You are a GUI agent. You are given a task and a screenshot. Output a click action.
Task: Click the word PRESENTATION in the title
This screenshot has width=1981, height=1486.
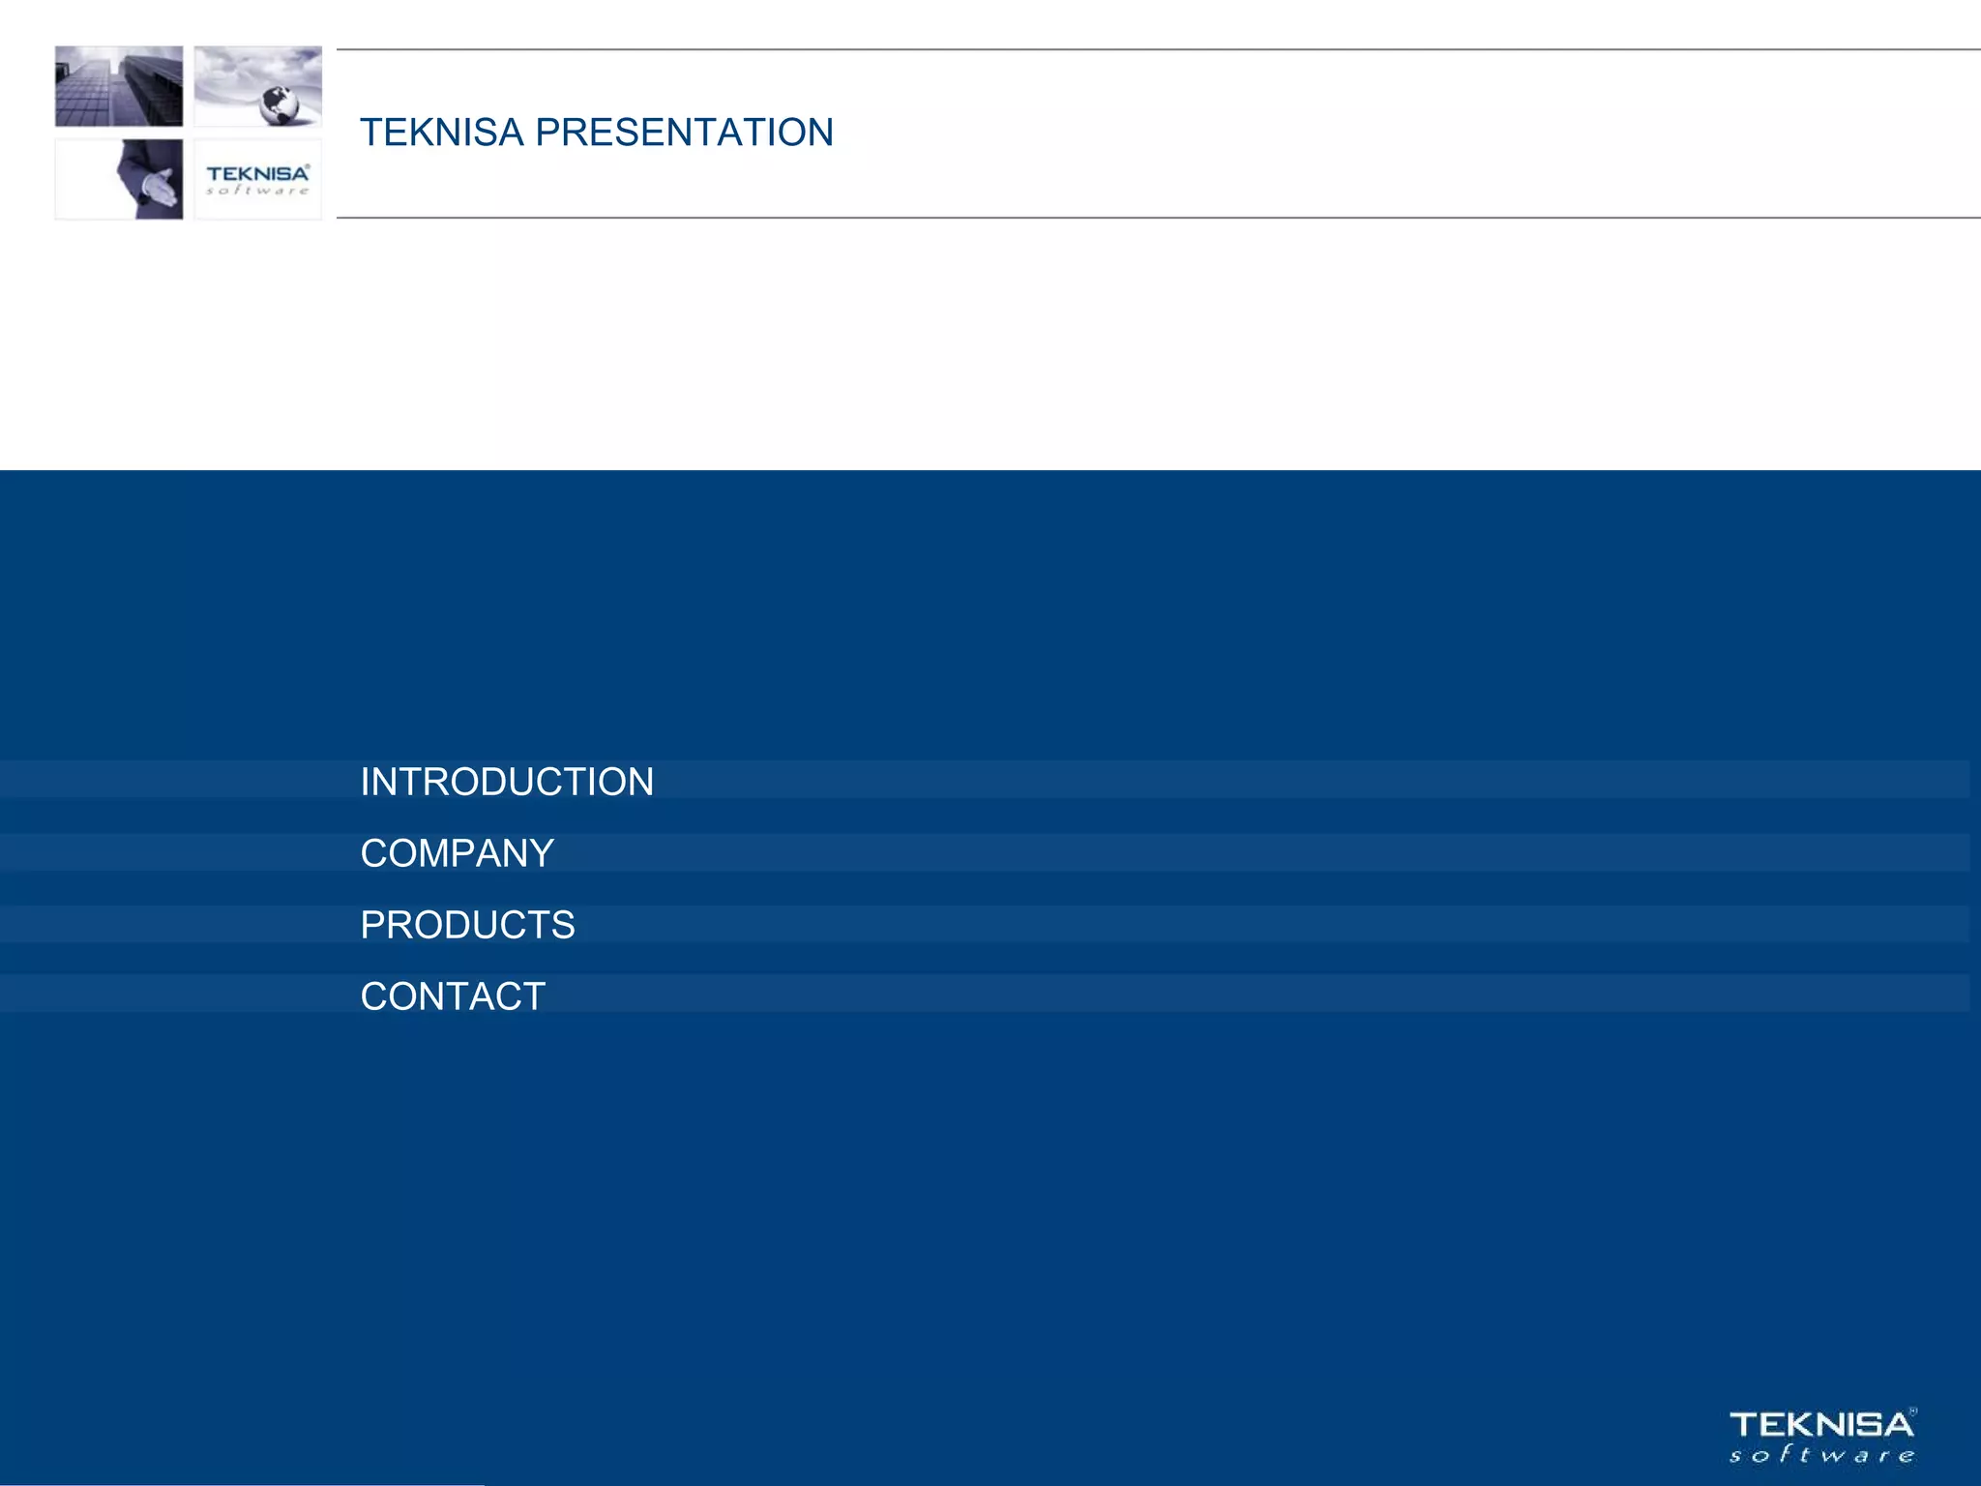click(x=684, y=133)
